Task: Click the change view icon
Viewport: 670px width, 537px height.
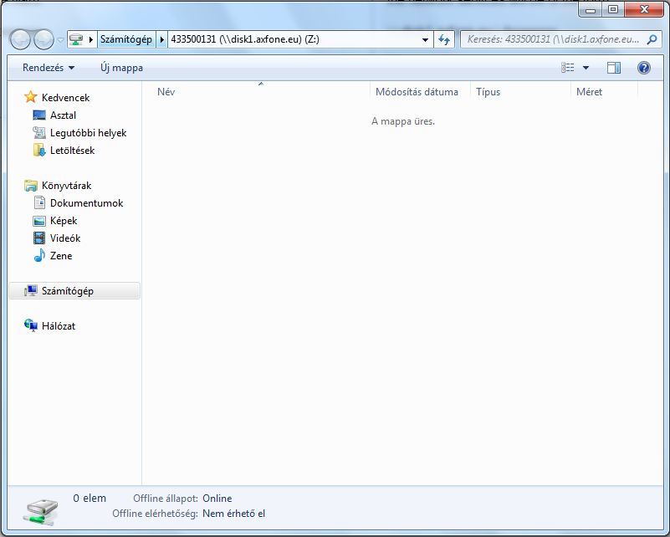Action: click(x=569, y=68)
